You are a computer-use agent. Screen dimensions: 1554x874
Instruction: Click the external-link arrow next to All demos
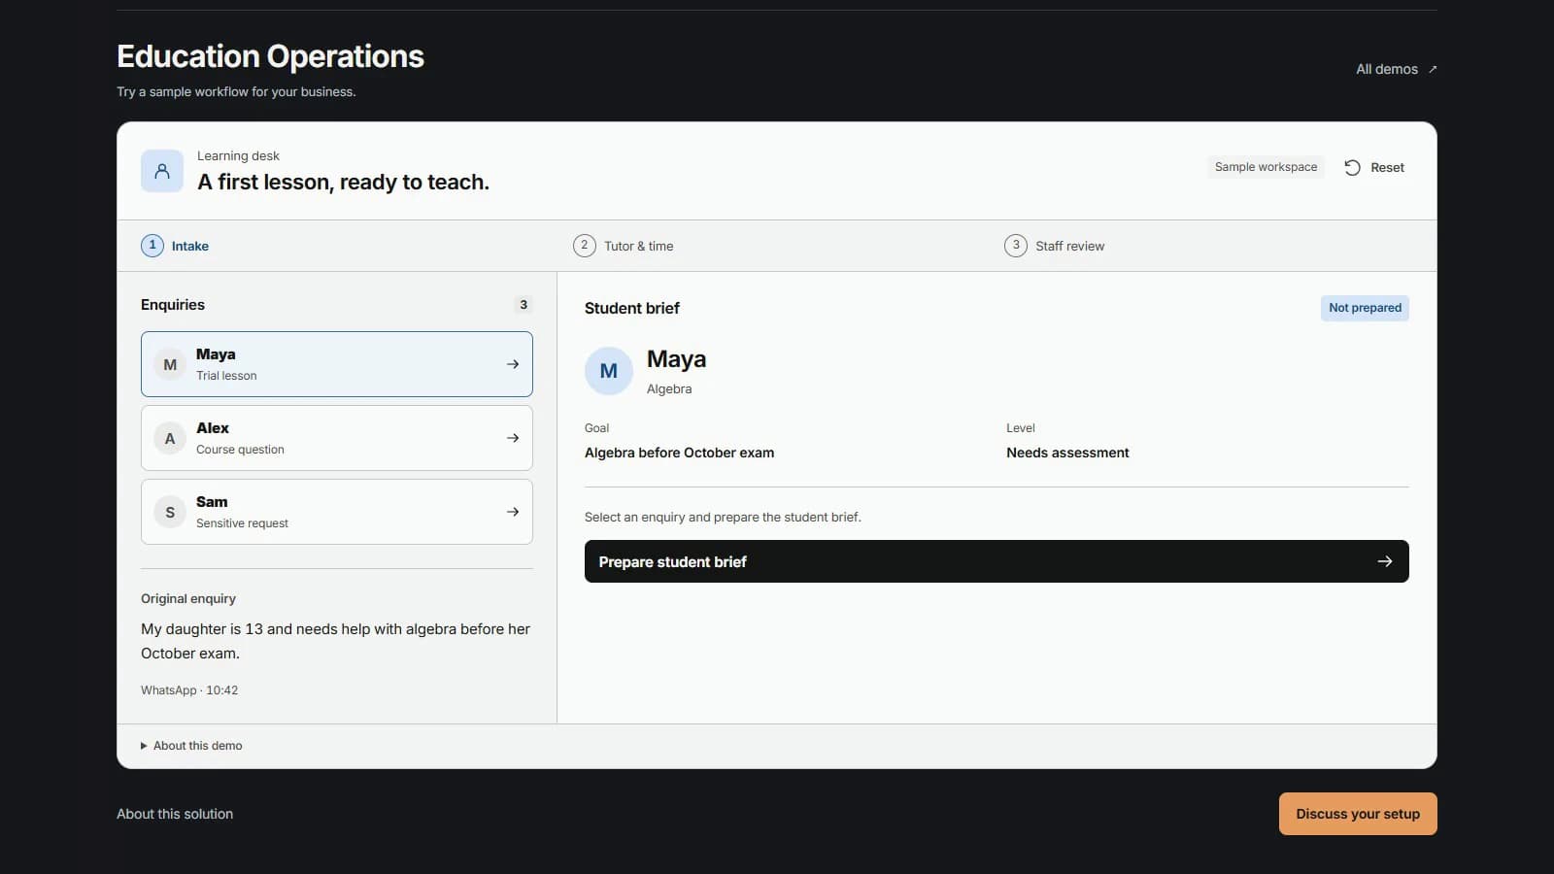coord(1433,69)
